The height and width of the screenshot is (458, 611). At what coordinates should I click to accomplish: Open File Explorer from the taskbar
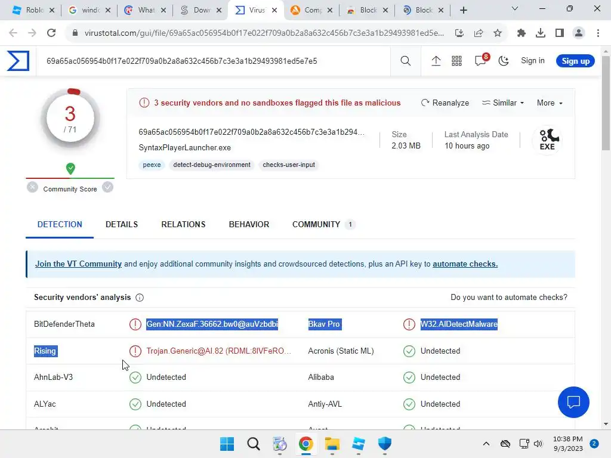[332, 444]
